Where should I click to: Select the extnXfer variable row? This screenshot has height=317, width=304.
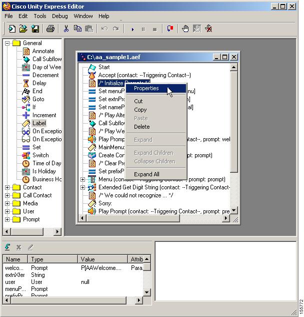[x=73, y=275]
